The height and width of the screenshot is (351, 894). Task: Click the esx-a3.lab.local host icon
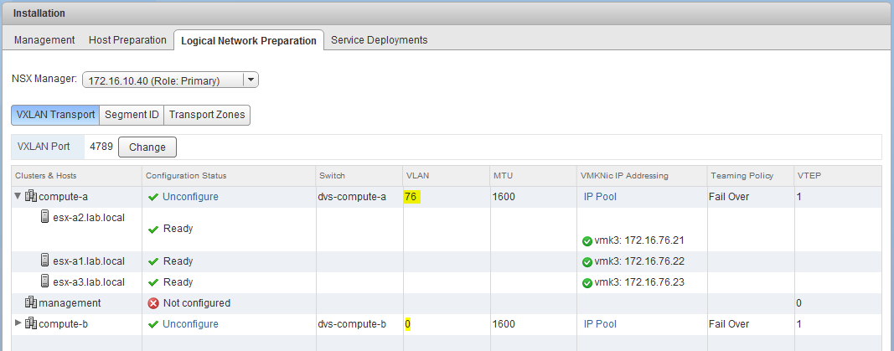coord(45,281)
